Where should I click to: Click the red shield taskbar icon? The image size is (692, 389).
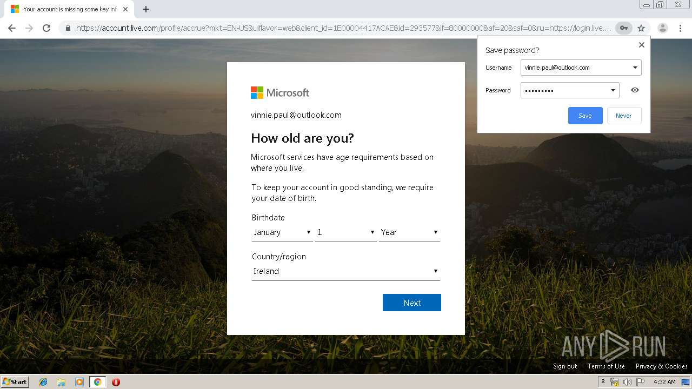(116, 382)
